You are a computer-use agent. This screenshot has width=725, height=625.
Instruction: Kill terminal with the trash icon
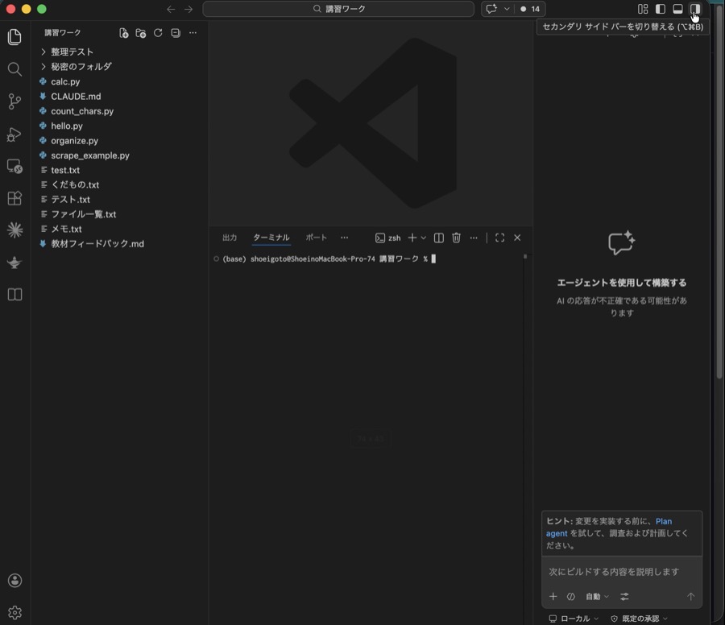(x=457, y=238)
